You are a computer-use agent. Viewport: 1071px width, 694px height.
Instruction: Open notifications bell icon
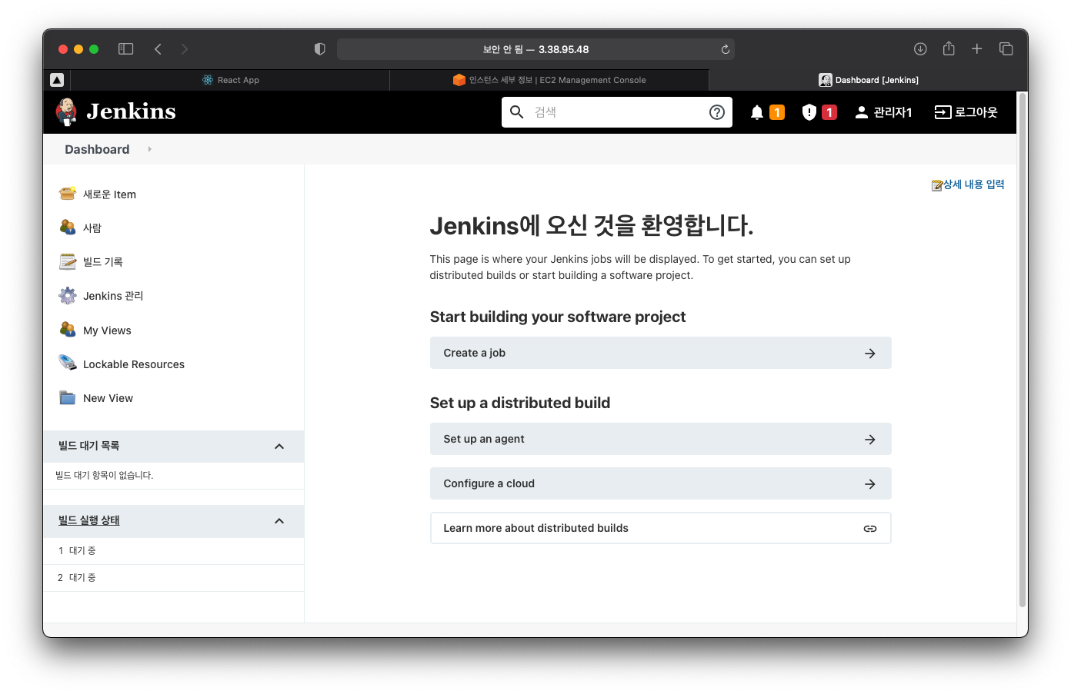(x=757, y=112)
